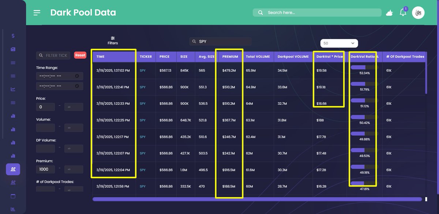Sort by the PRICE column header
This screenshot has width=439, height=214.
[x=166, y=57]
